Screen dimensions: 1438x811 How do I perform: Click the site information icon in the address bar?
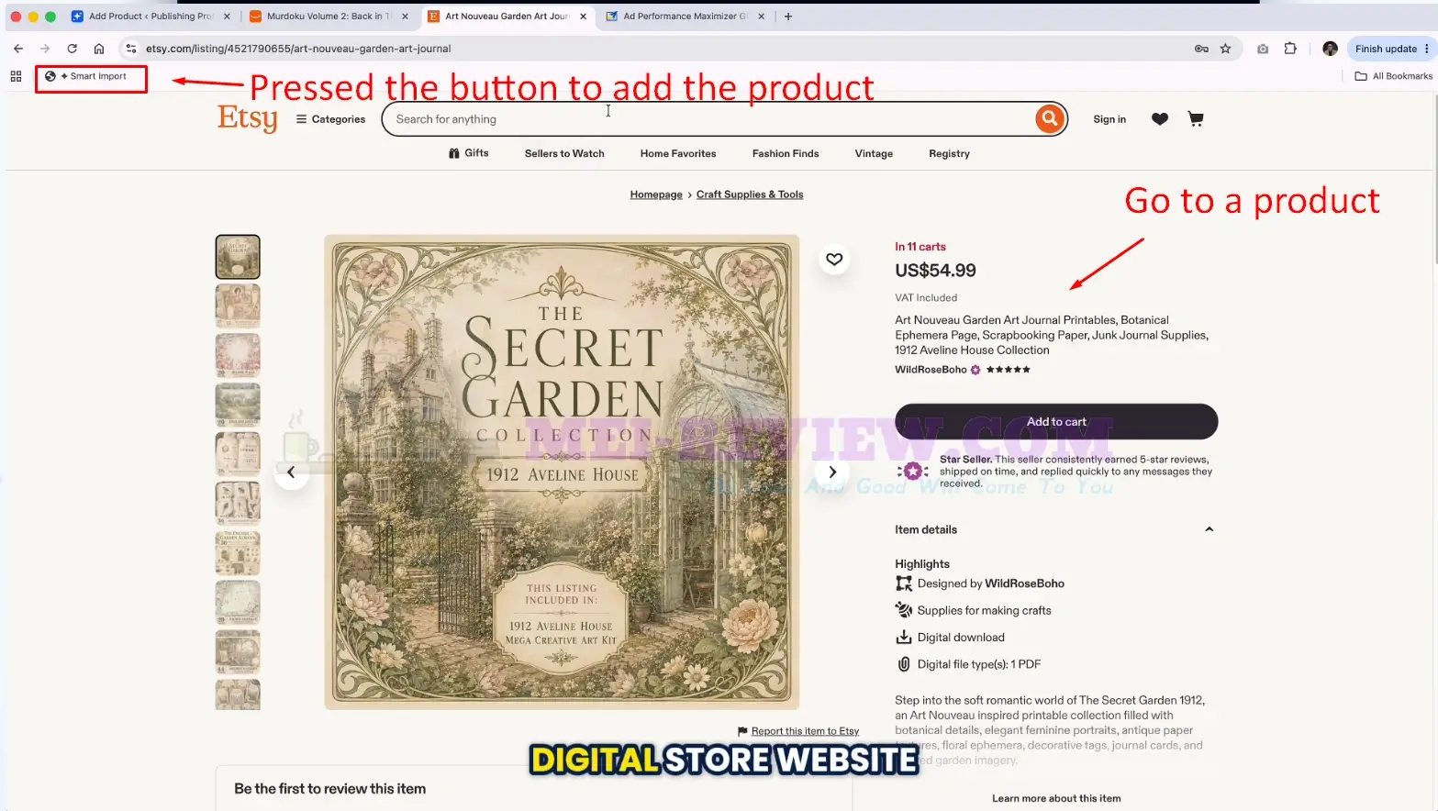coord(130,49)
